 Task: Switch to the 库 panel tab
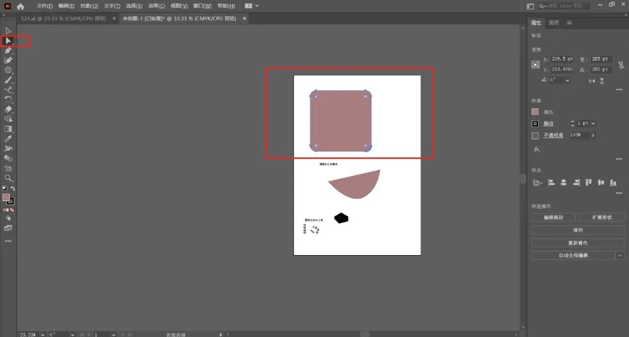[x=569, y=23]
